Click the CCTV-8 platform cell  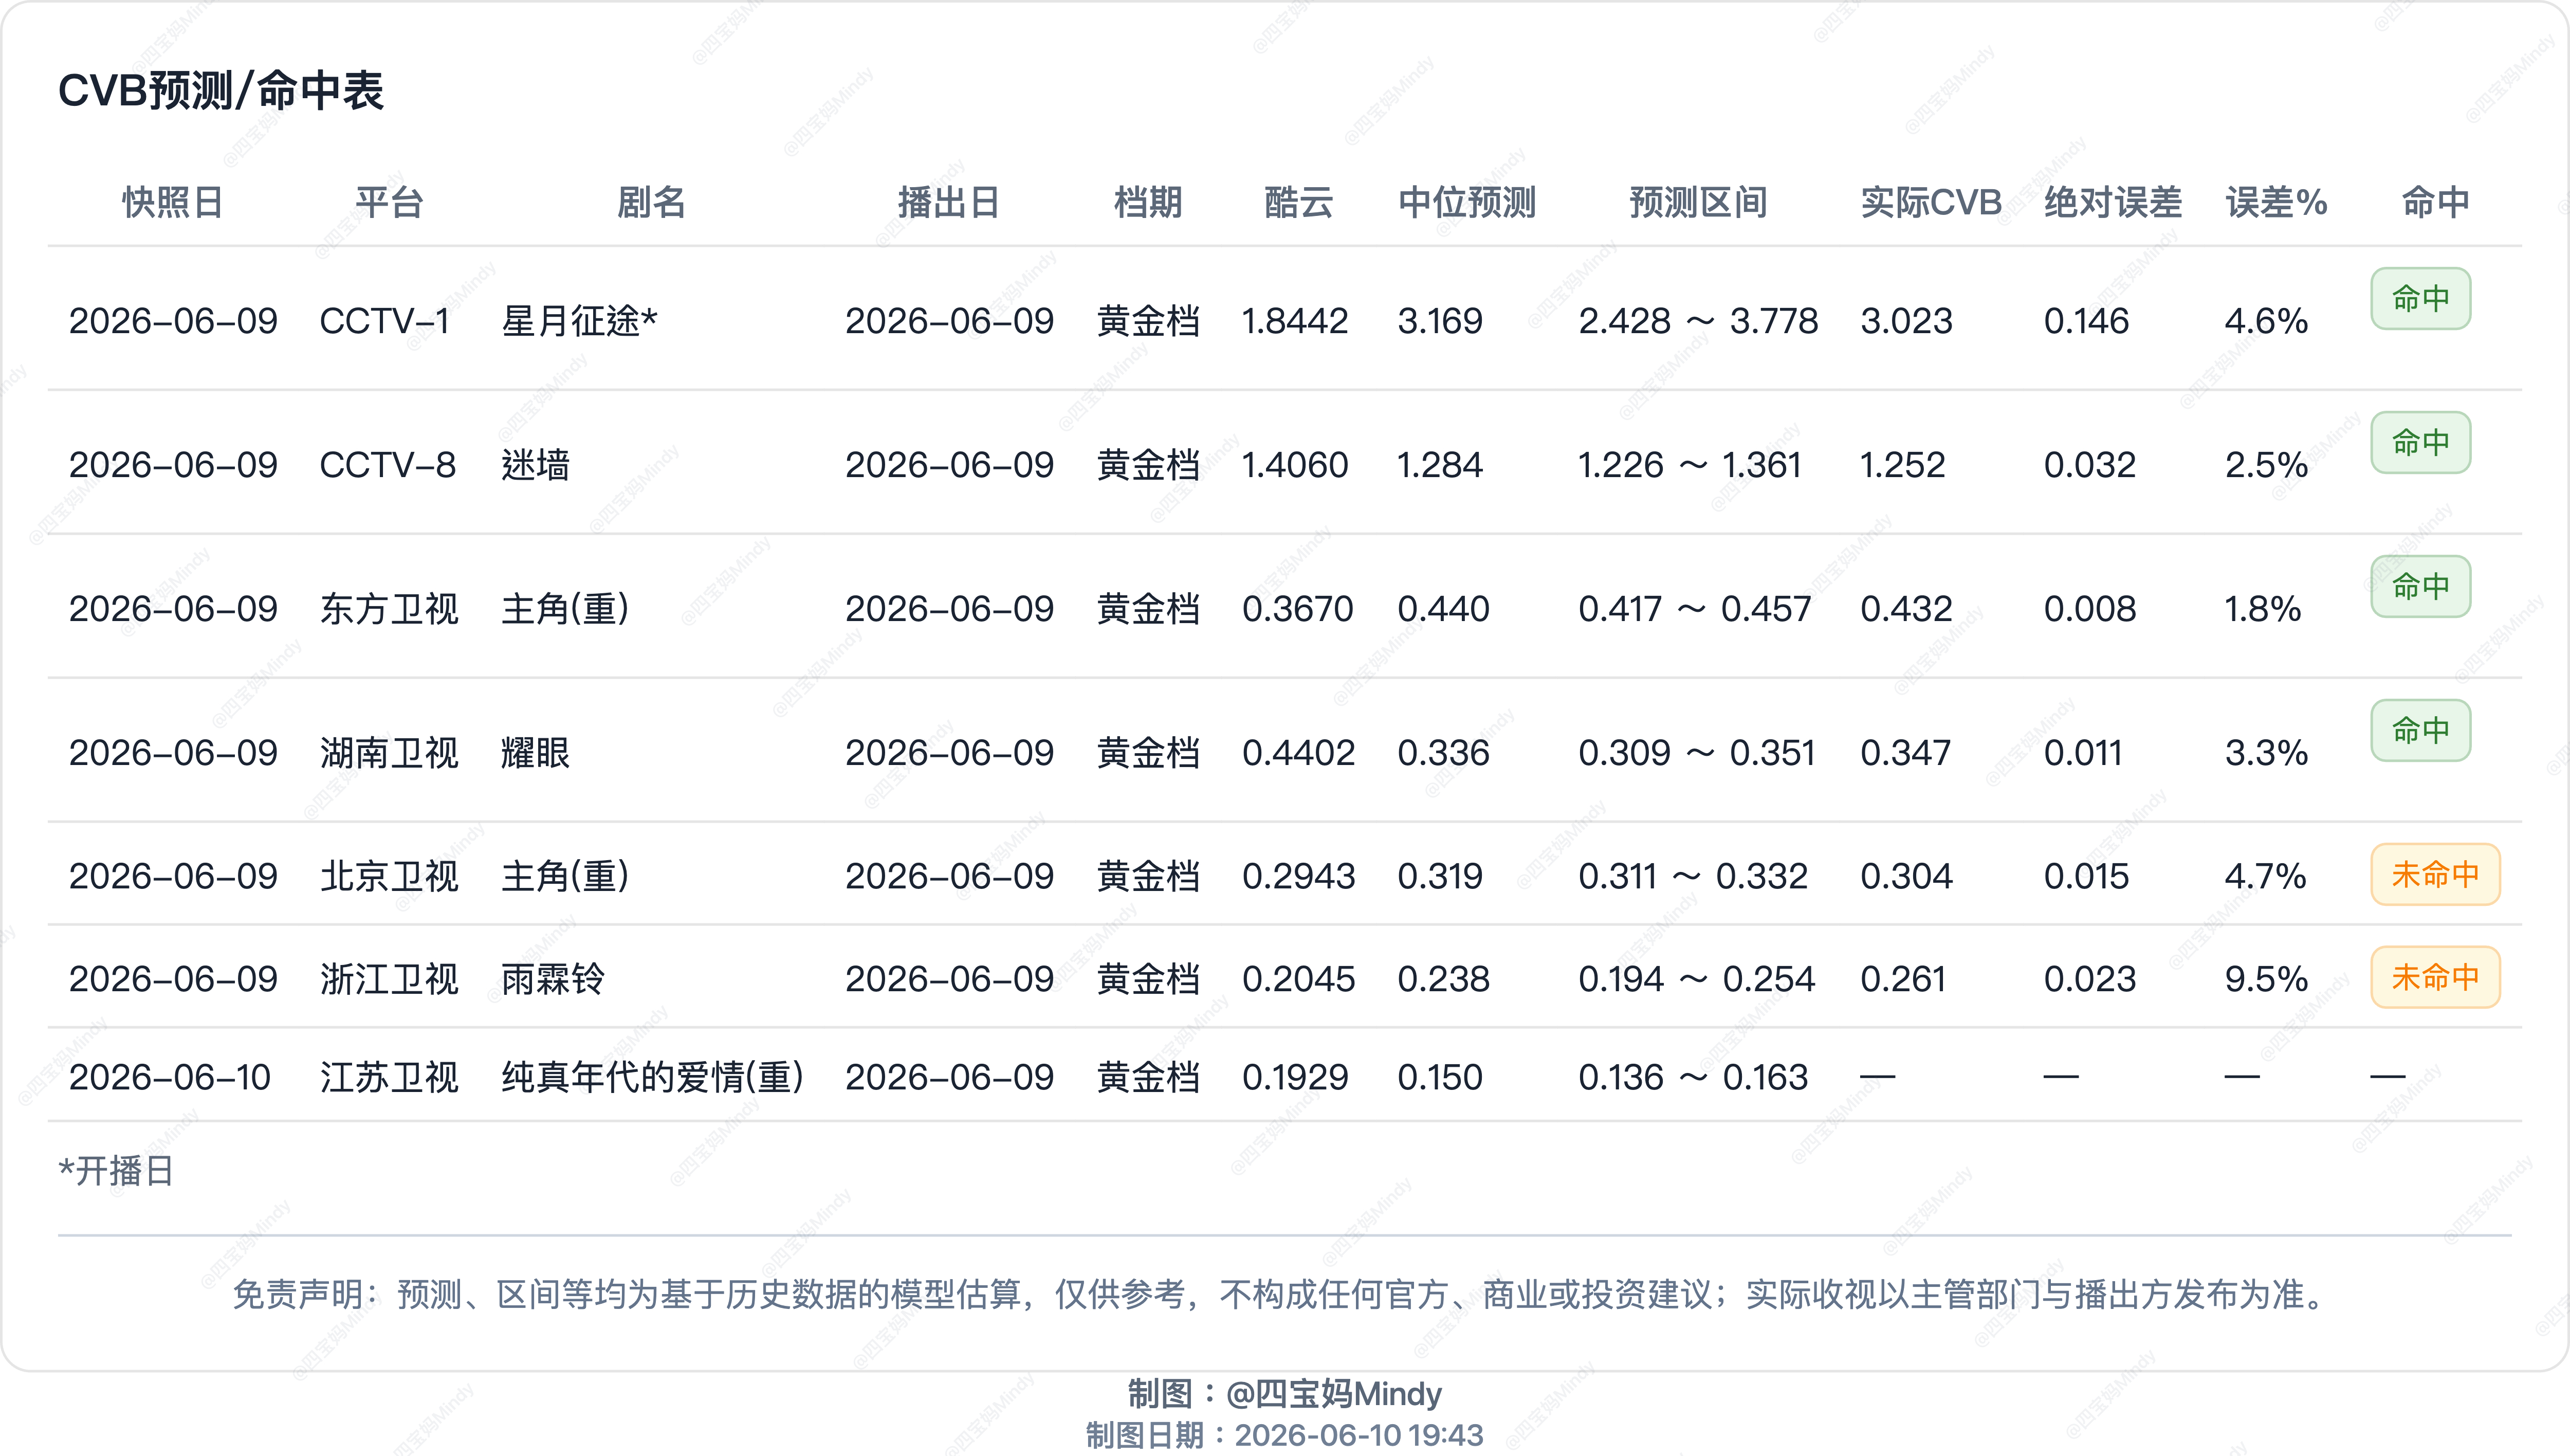click(388, 465)
